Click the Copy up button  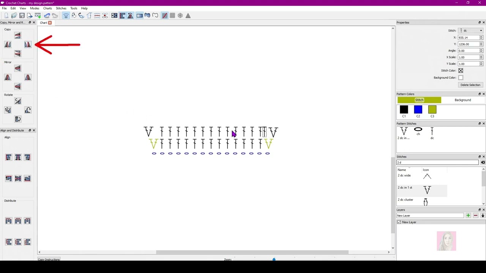17,36
